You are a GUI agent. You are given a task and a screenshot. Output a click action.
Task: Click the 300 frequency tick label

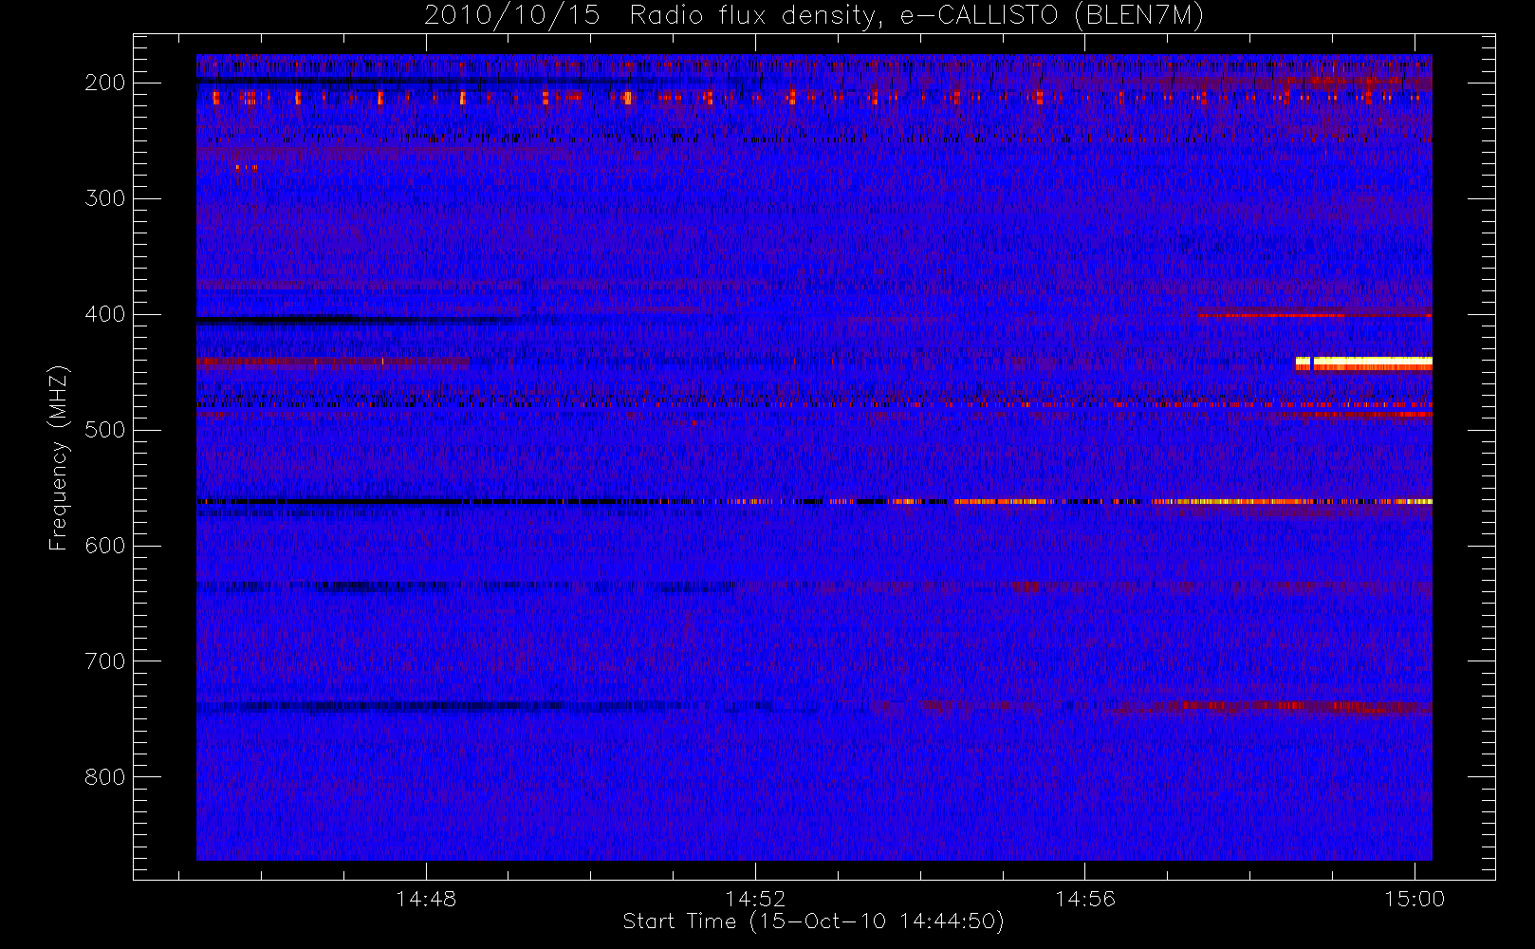[x=105, y=198]
